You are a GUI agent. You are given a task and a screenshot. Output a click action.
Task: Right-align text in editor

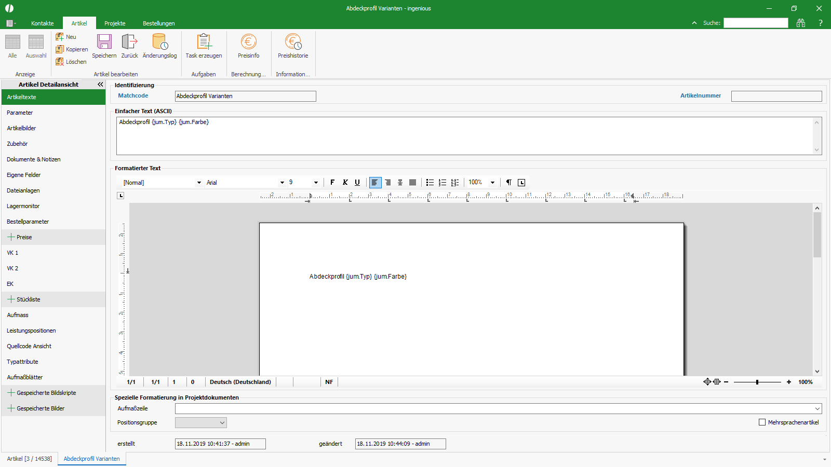click(387, 182)
